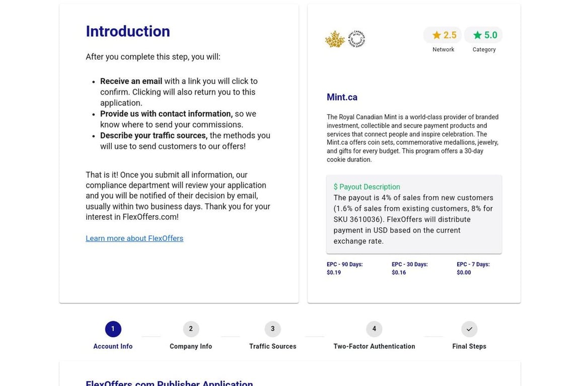Click the Network label under the rating

(x=443, y=49)
